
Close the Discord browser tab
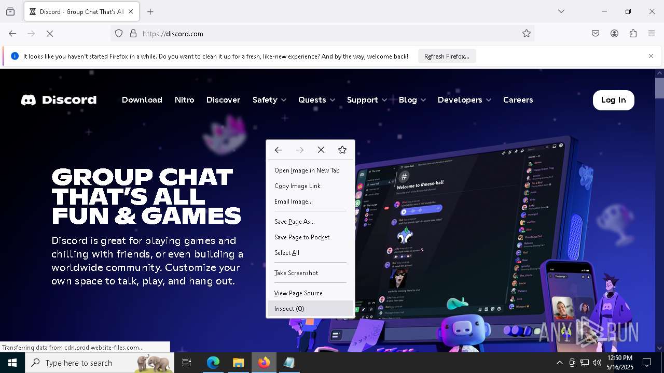[131, 11]
